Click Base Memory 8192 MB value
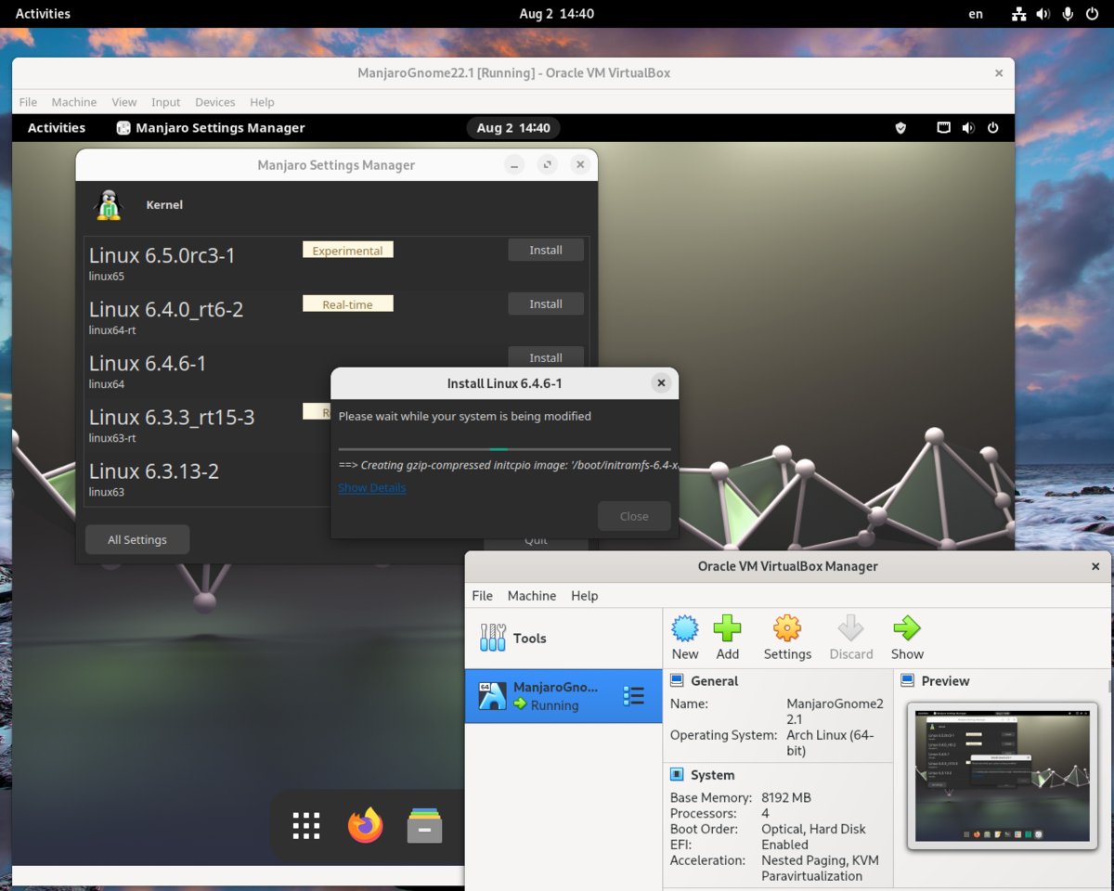 (x=786, y=797)
